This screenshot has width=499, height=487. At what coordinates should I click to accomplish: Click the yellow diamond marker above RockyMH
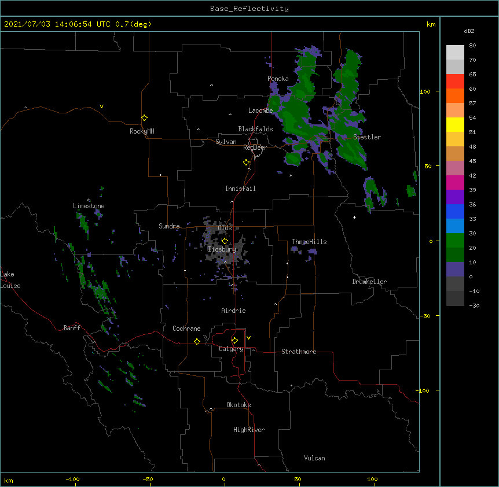click(x=145, y=118)
